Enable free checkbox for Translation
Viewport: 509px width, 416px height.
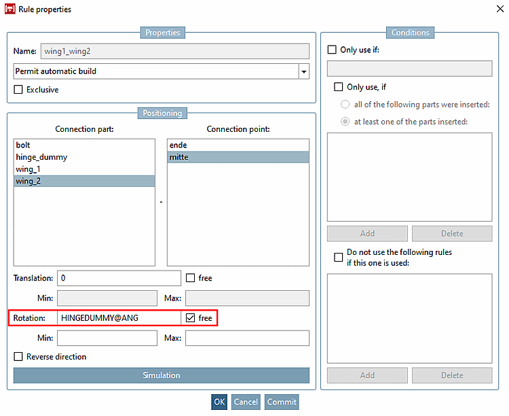point(190,278)
